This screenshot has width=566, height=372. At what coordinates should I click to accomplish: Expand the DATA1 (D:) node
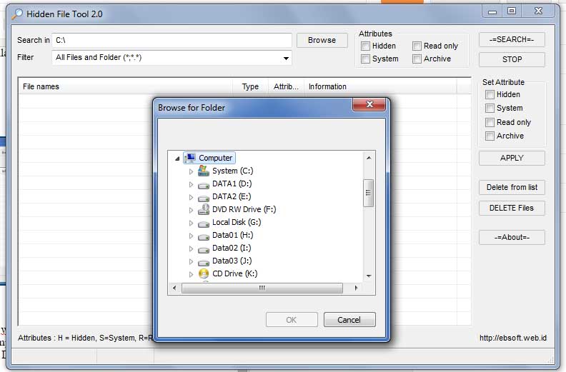point(191,184)
